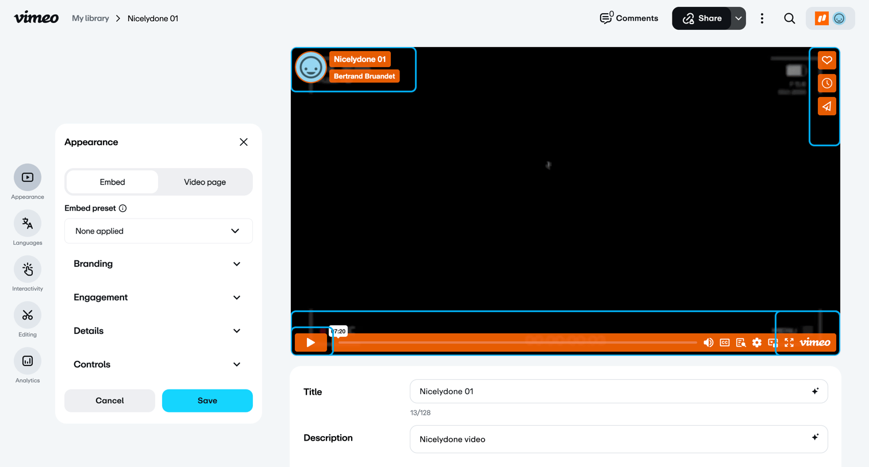Click AI sparkle icon in Title field
The height and width of the screenshot is (467, 869).
coord(815,391)
